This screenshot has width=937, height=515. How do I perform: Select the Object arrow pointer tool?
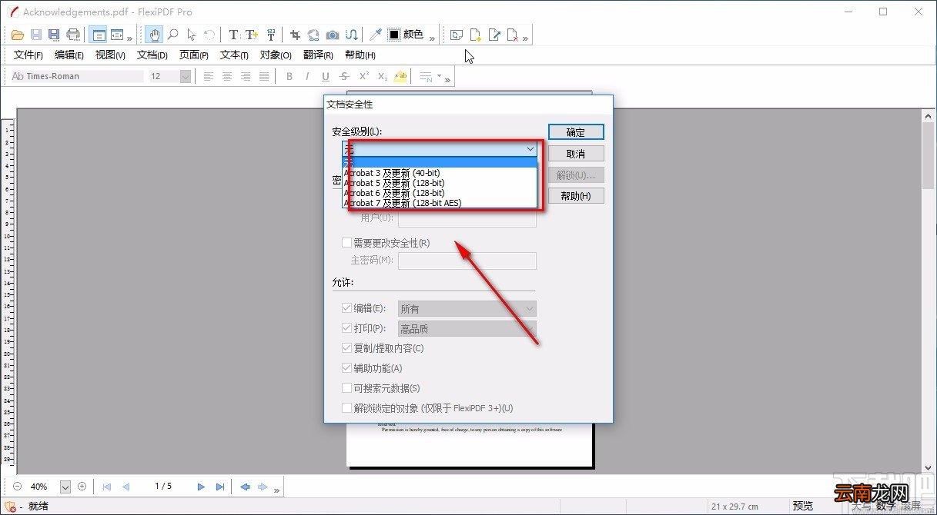(x=192, y=35)
